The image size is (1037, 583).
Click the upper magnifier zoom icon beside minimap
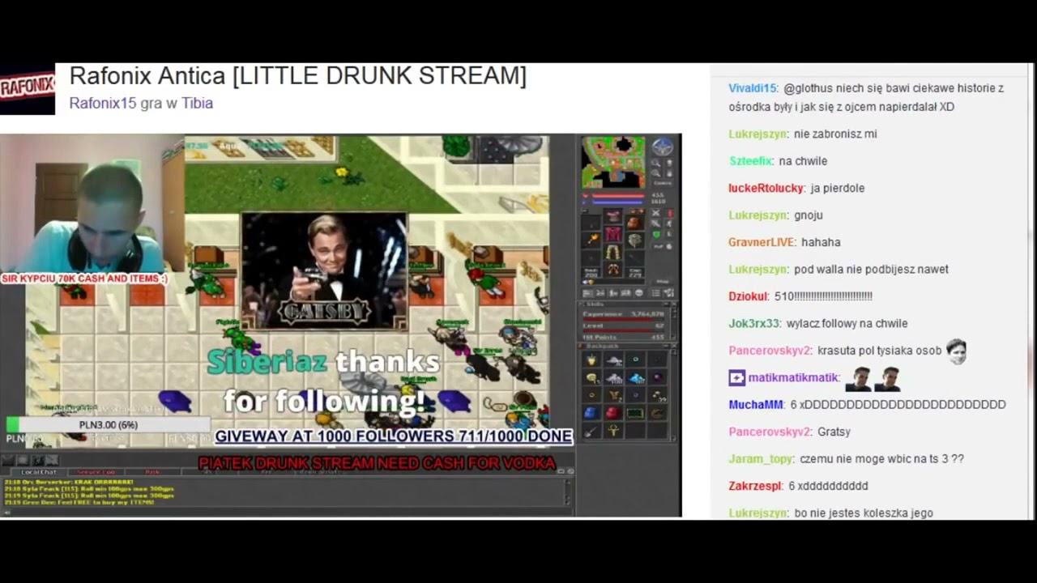click(655, 164)
